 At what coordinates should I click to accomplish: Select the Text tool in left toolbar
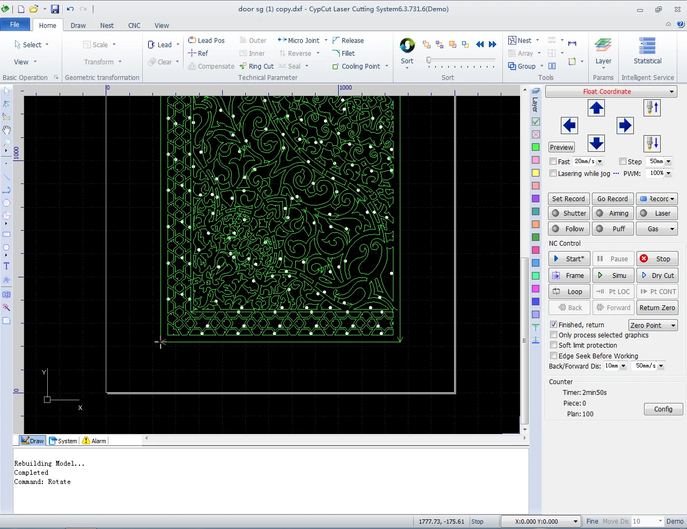6,266
